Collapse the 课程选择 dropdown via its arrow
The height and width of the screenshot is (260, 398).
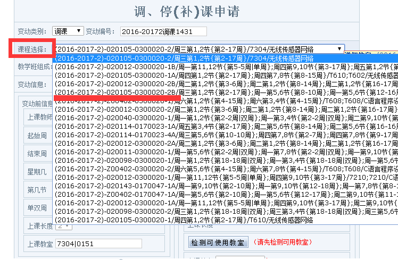(x=339, y=49)
